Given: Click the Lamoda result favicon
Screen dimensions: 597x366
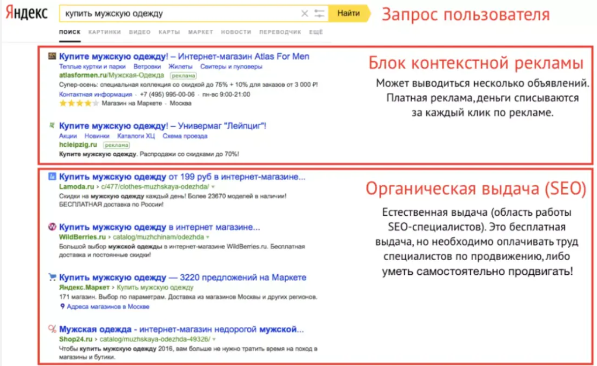Looking at the screenshot, I should [52, 177].
